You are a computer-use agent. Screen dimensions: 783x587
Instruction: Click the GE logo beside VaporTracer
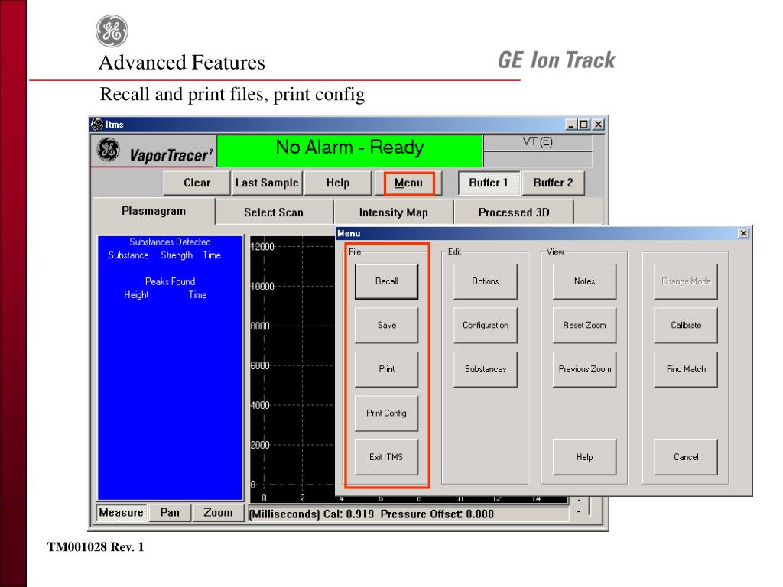click(109, 149)
